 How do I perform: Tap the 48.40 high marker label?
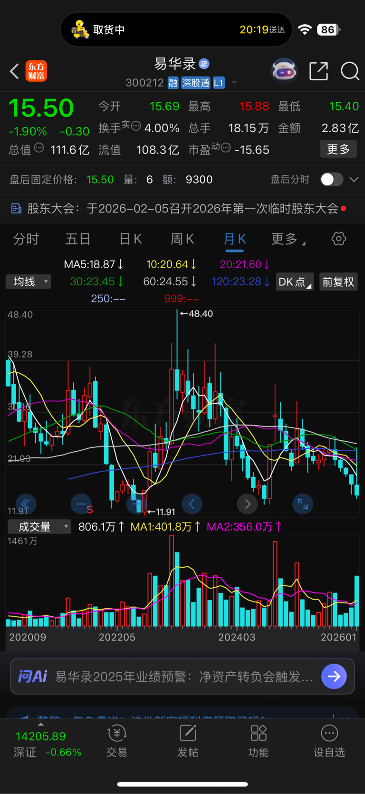pyautogui.click(x=197, y=314)
